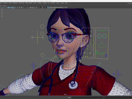Viewport: 132px width, 99px height.
Task: Click Multisample Anti-aliasing icon
Action: pos(23,7)
